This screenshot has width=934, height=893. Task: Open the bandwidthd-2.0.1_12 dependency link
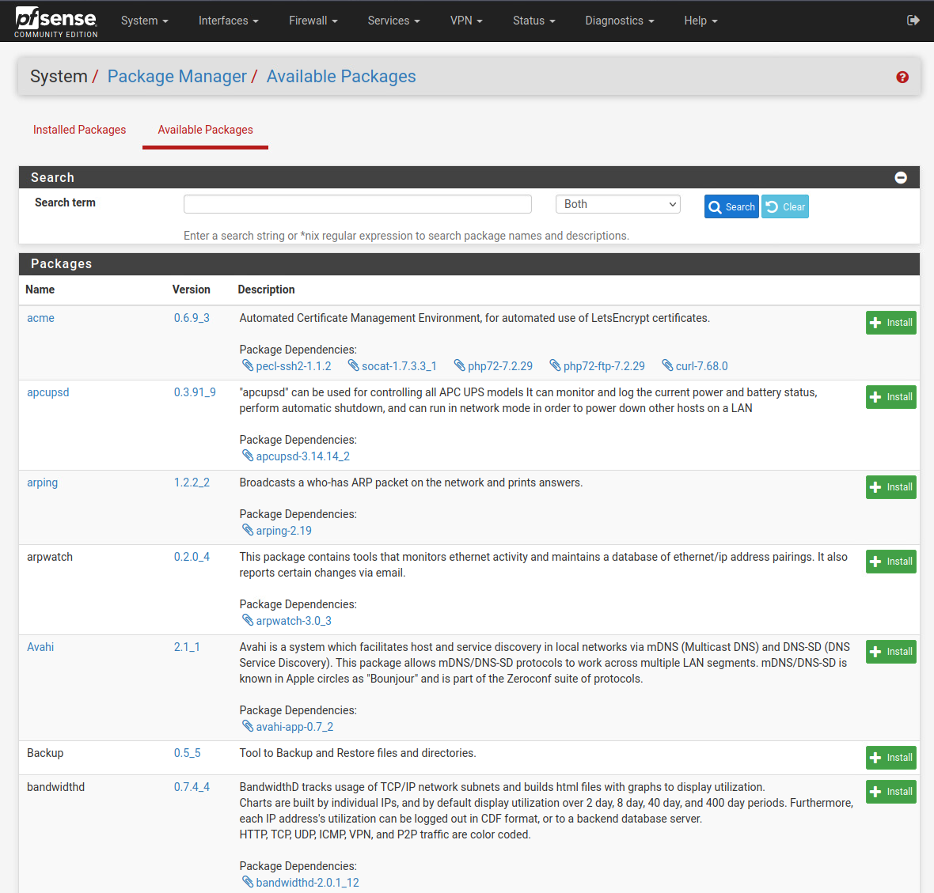pyautogui.click(x=308, y=882)
